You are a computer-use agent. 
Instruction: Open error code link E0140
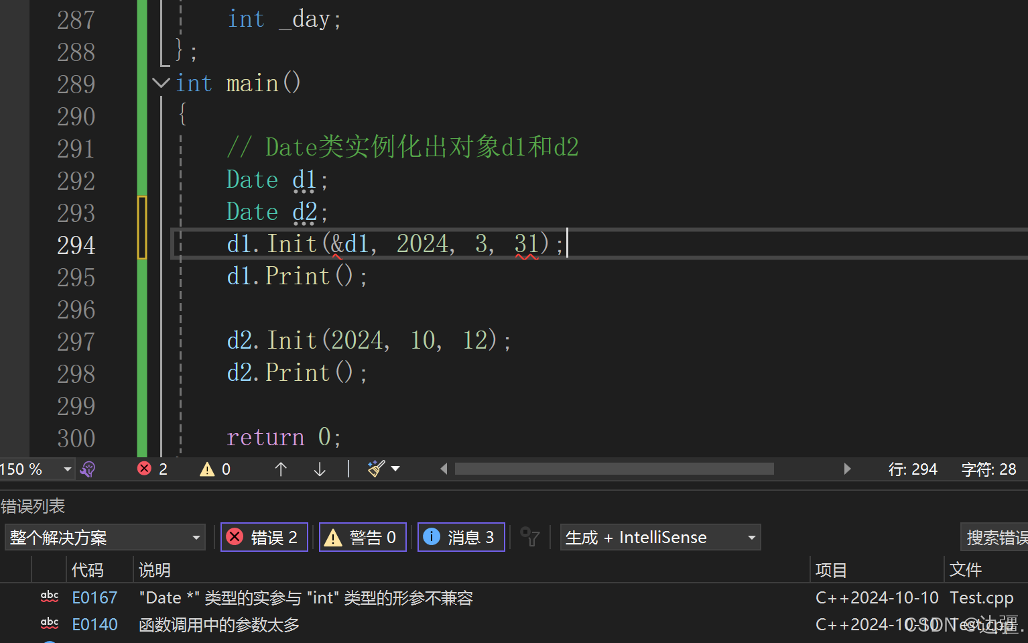click(94, 624)
